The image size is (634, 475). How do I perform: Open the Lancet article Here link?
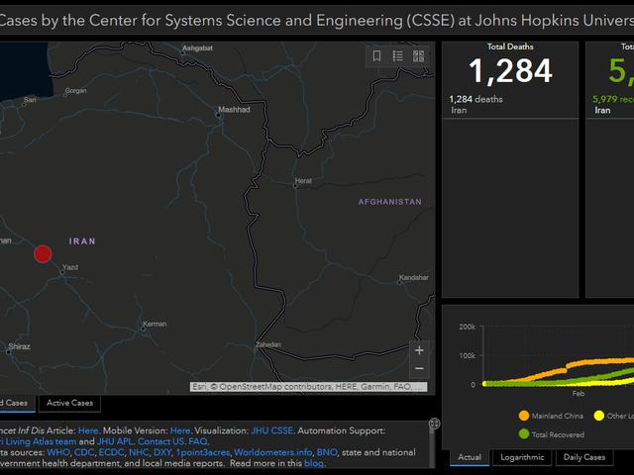[x=88, y=430]
